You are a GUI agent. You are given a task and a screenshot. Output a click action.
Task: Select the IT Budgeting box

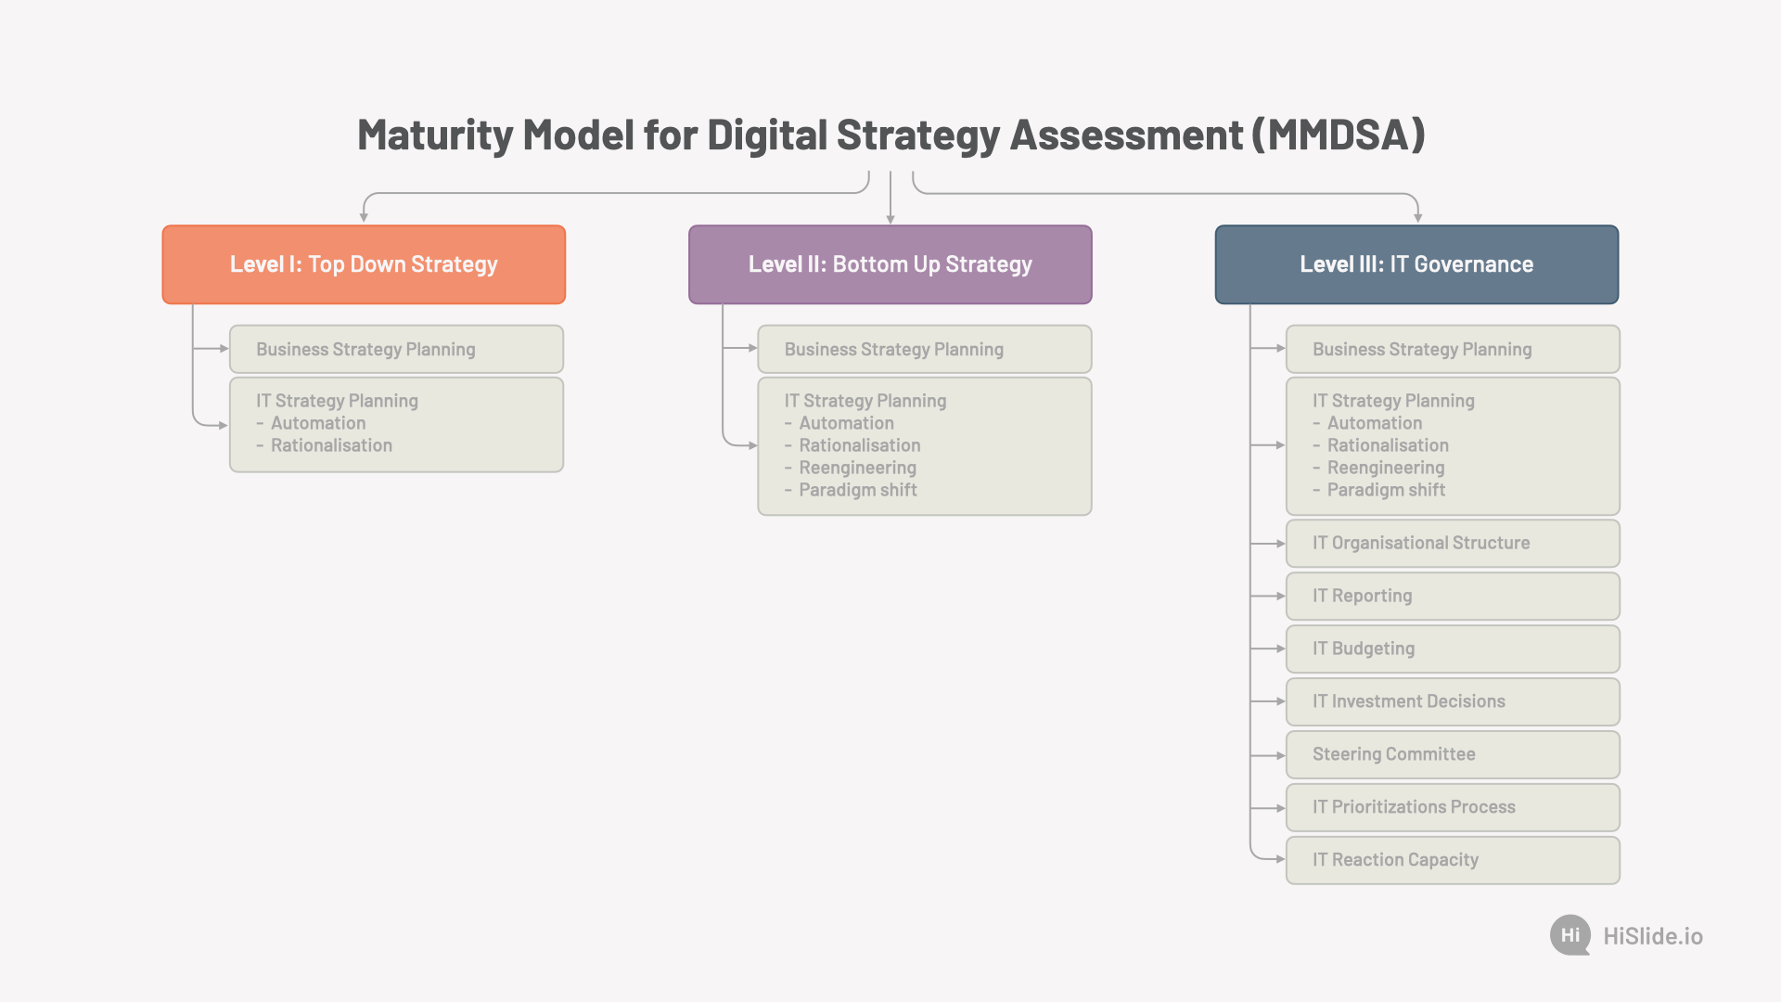point(1453,649)
